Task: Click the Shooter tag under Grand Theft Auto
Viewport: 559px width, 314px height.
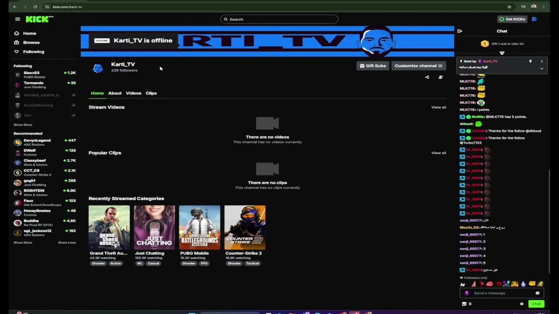Action: point(98,263)
